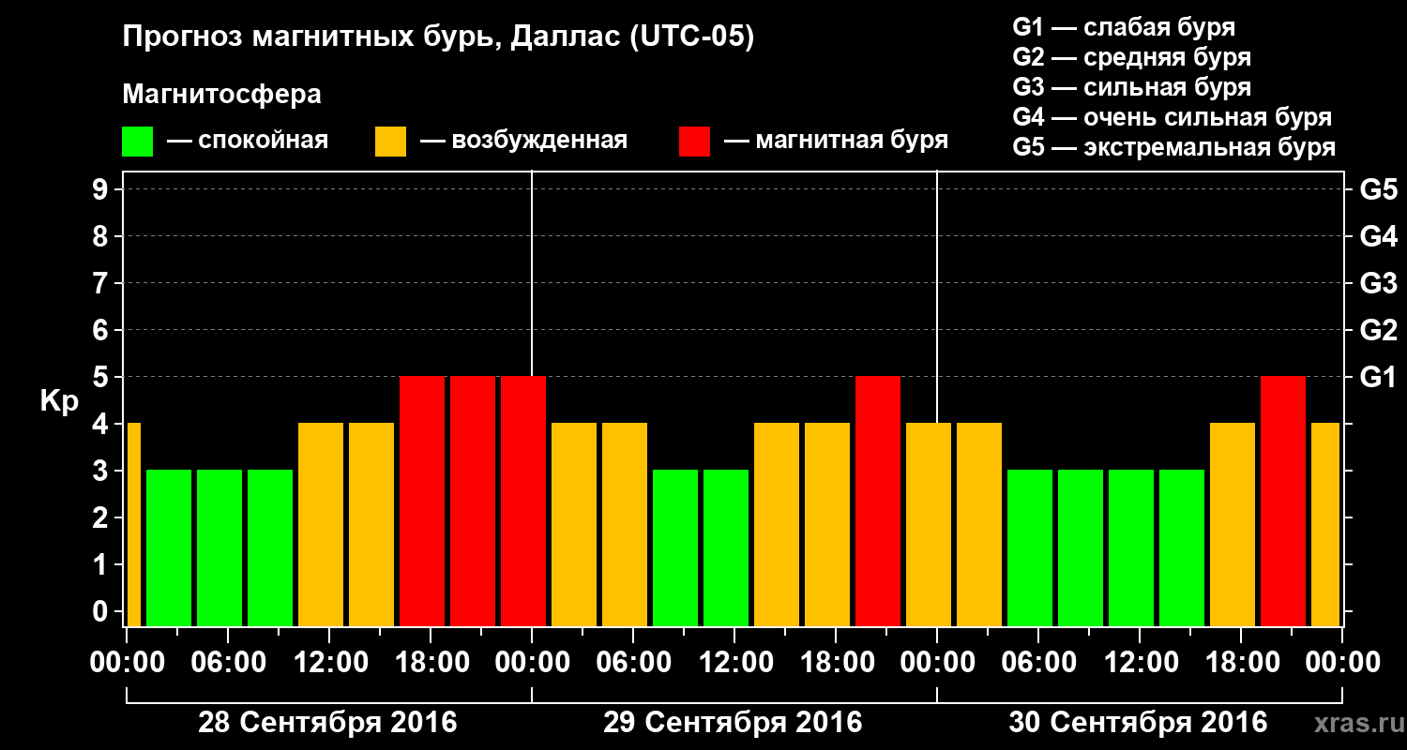Screen dimensions: 1407x750
Task: Click the narrow orange bar at the chart's left edge
Action: (133, 524)
